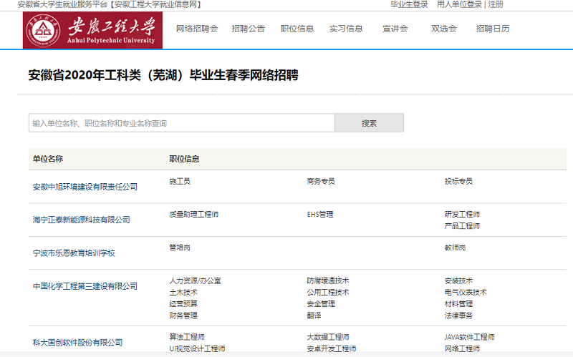Click the 用人单位登录 link
The height and width of the screenshot is (357, 573).
click(459, 4)
